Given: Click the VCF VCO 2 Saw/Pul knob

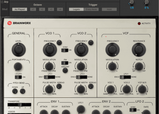Looking at the screenshot, I should point(127,89).
